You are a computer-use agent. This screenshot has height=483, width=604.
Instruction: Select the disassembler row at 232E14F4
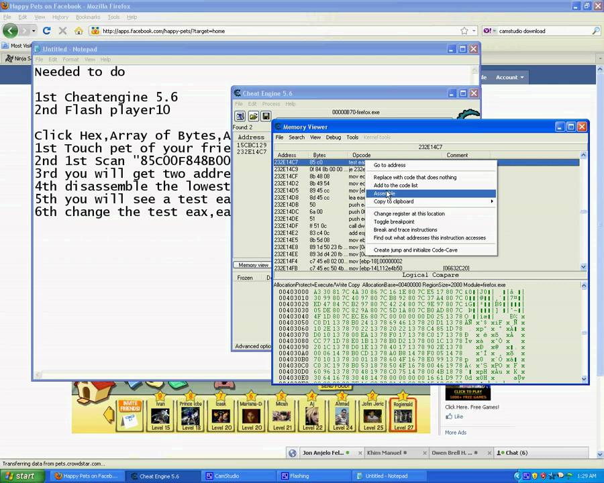(426, 261)
